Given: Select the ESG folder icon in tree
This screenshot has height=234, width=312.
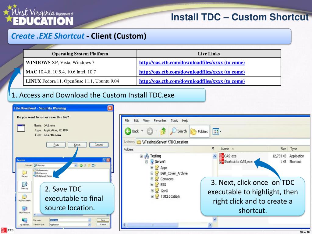Looking at the screenshot, I should click(157, 185).
